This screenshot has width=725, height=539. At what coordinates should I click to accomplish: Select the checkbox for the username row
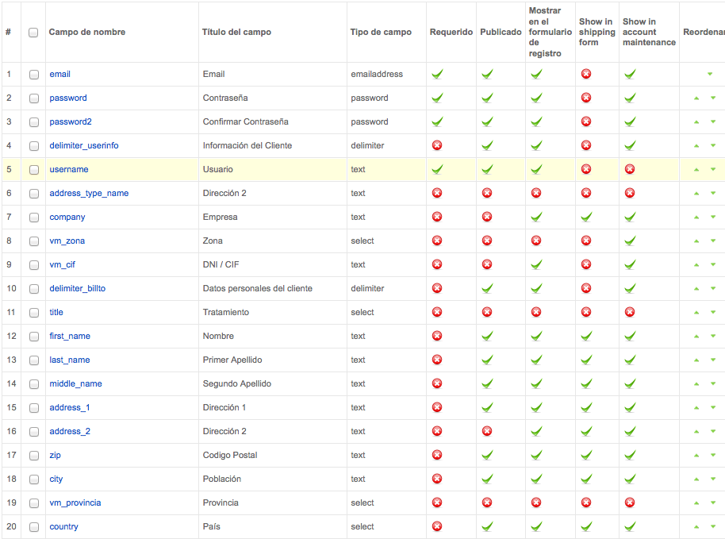(34, 170)
